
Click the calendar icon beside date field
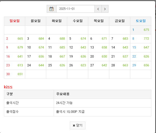(x=51, y=9)
